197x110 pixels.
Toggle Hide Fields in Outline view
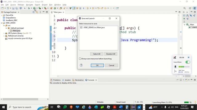[x=191, y=16]
